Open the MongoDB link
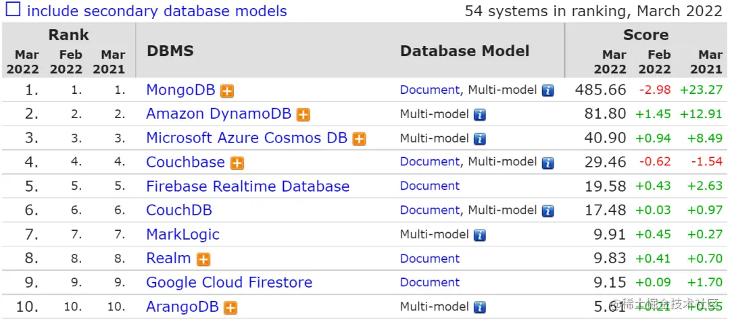 180,90
